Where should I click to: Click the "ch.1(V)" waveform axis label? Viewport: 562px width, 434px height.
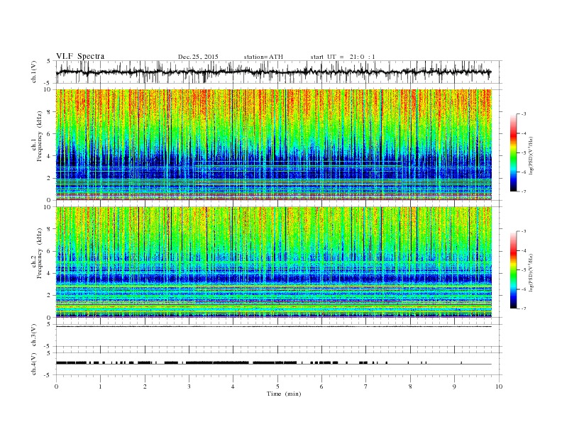click(x=34, y=72)
